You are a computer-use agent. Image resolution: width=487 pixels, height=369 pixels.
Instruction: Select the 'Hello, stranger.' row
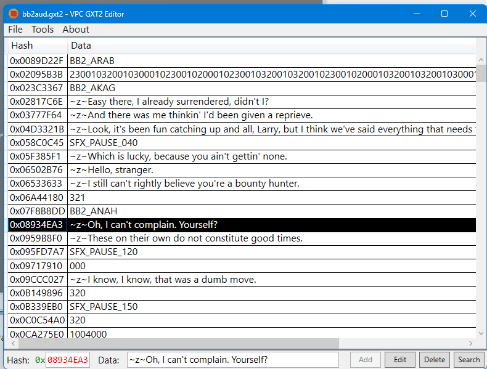coord(242,170)
